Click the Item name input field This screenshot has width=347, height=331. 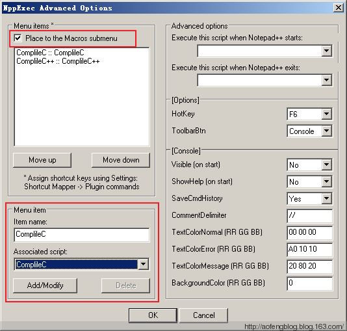pos(82,235)
